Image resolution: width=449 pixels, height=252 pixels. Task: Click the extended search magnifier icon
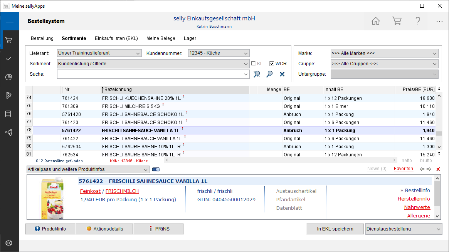click(x=257, y=74)
